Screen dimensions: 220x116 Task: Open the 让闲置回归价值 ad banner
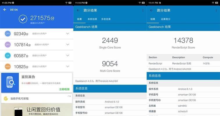click(37, 110)
